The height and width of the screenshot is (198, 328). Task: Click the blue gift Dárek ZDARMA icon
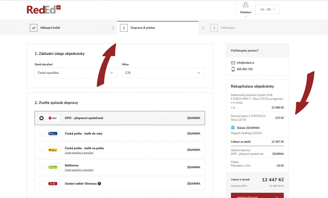(x=233, y=128)
